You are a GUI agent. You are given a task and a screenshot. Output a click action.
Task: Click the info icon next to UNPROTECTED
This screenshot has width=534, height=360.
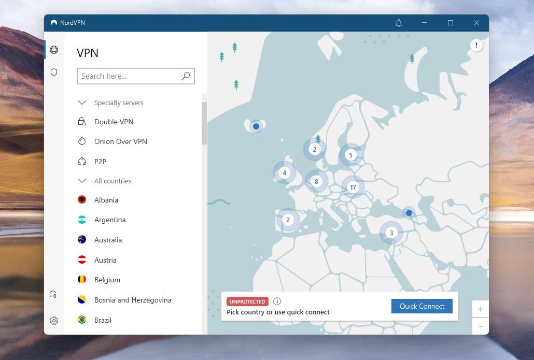(277, 301)
